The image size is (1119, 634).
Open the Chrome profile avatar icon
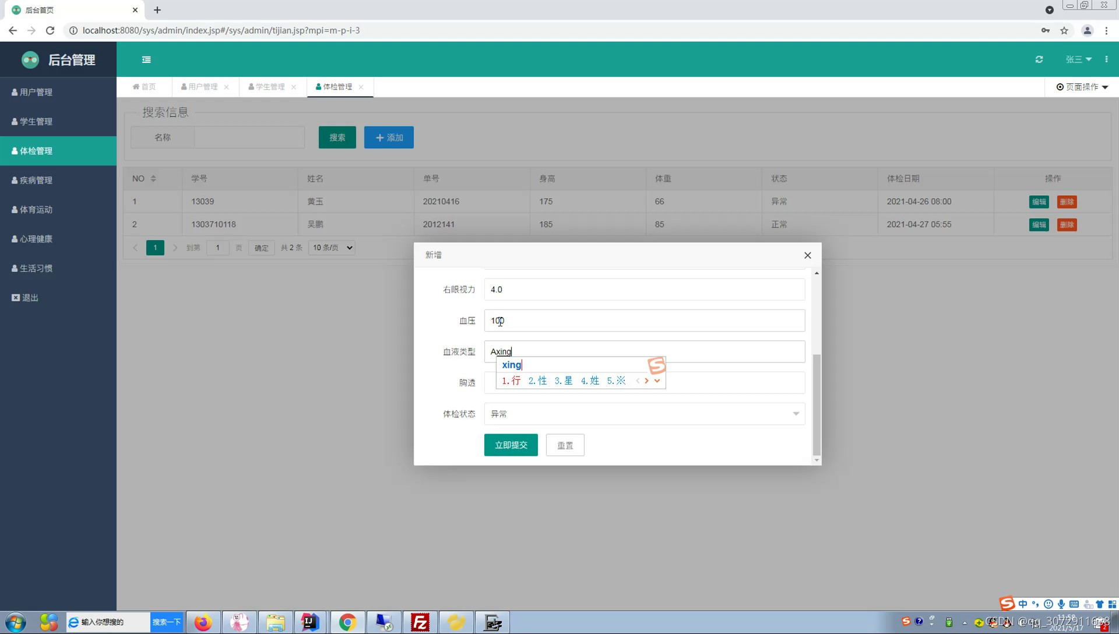1088,30
